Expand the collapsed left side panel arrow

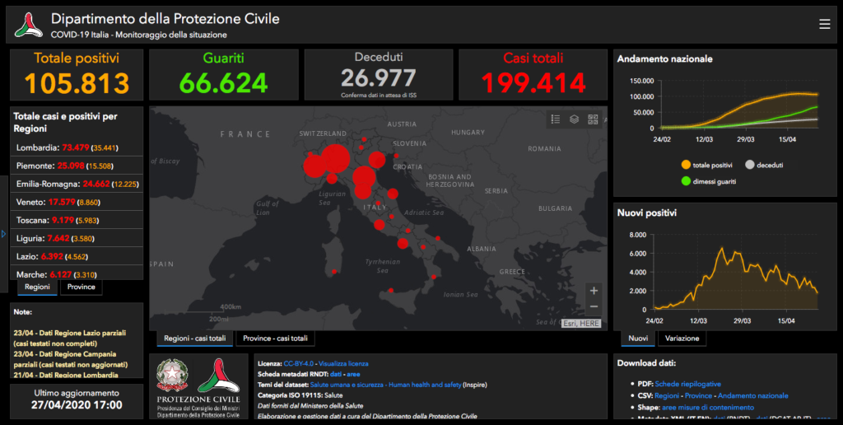point(4,234)
